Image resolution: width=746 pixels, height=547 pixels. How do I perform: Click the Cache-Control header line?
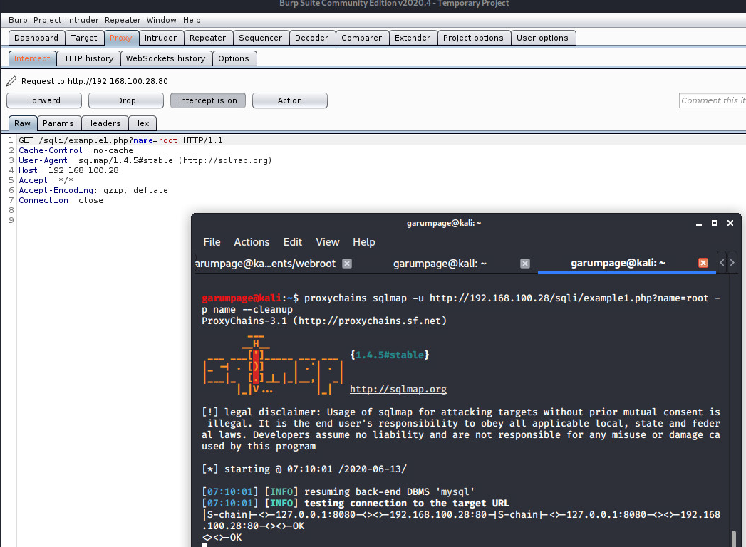(x=76, y=150)
